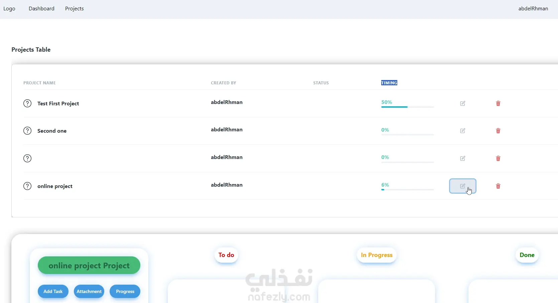Screen dimensions: 558x303
Task: Click the Test First Project name
Action: coord(58,104)
